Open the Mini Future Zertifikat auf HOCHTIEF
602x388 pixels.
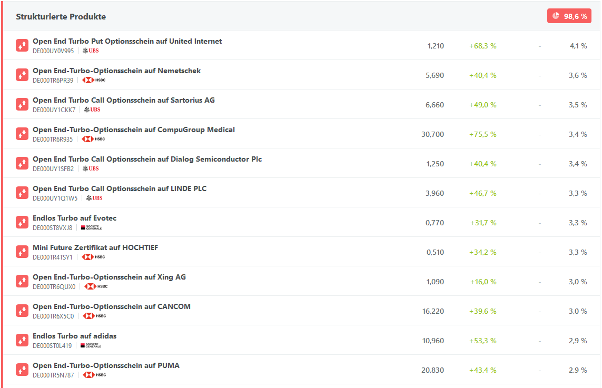(95, 247)
